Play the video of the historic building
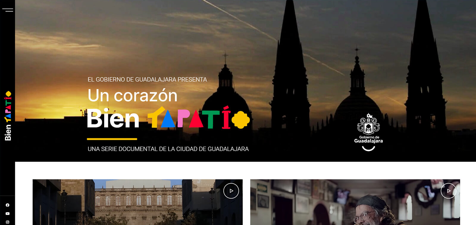The width and height of the screenshot is (476, 225). [x=231, y=191]
